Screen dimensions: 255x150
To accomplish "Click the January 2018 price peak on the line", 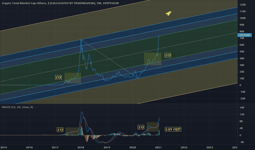I will (81, 40).
